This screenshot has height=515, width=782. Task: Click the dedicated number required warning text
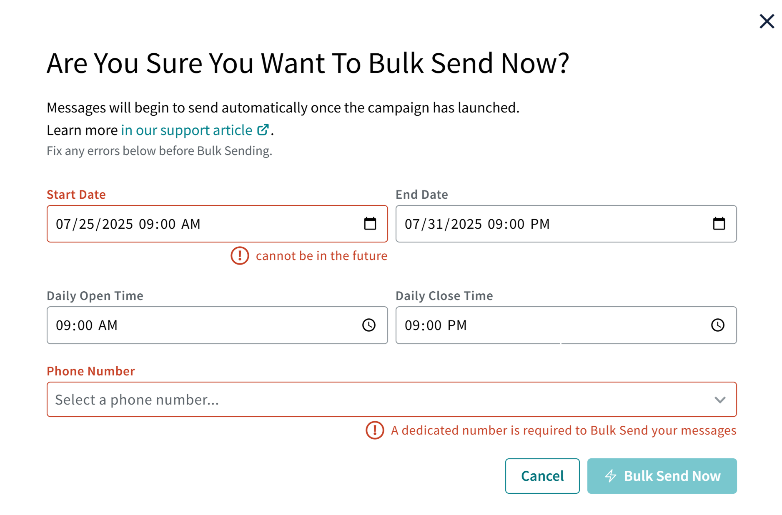tap(563, 430)
